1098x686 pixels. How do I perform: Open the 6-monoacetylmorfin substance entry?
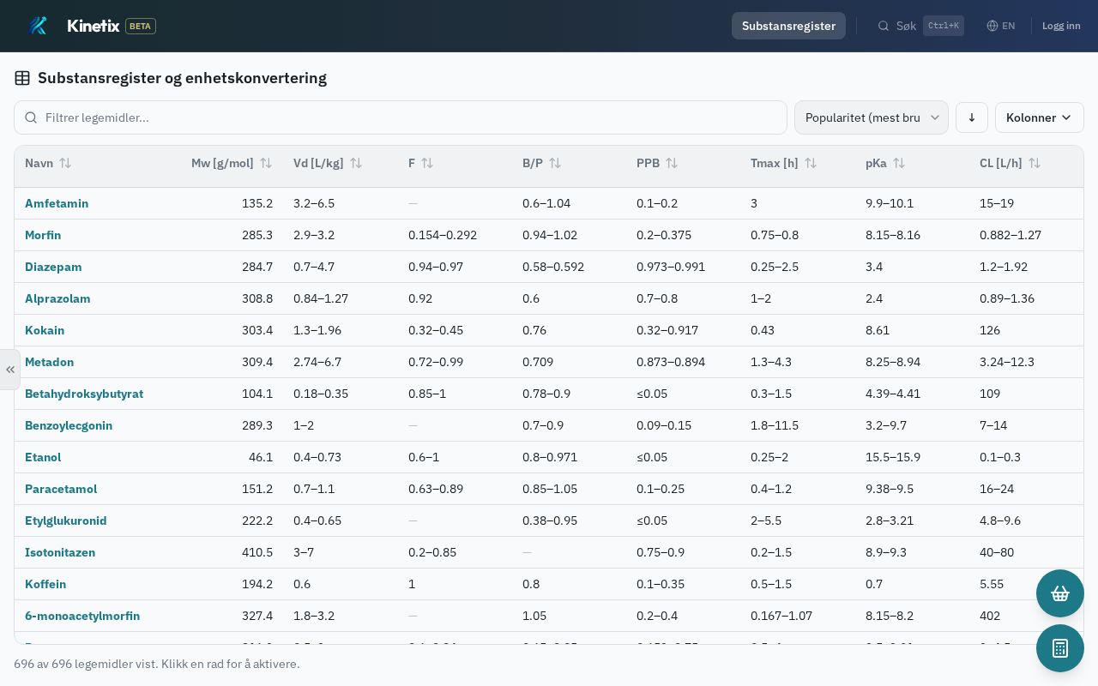click(82, 616)
